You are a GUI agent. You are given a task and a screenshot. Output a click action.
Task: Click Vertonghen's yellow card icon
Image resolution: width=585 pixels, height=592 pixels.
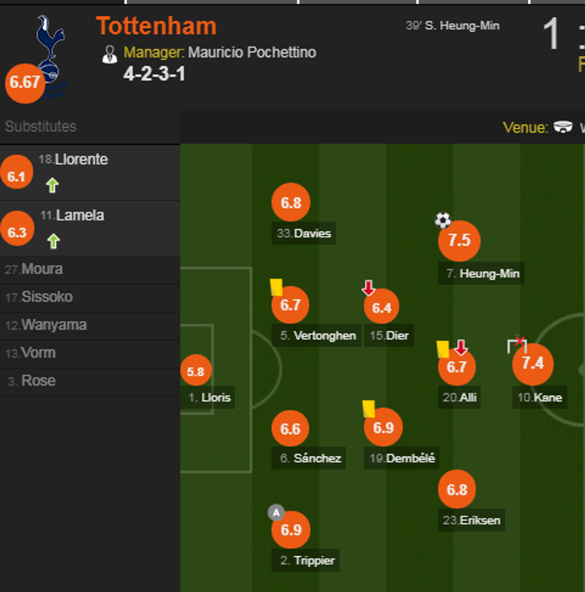pyautogui.click(x=276, y=287)
